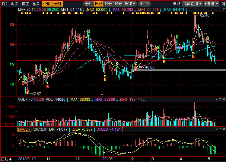226x162 pixels.
Task: Zoom out the chart with minus button
Action: 148,4
